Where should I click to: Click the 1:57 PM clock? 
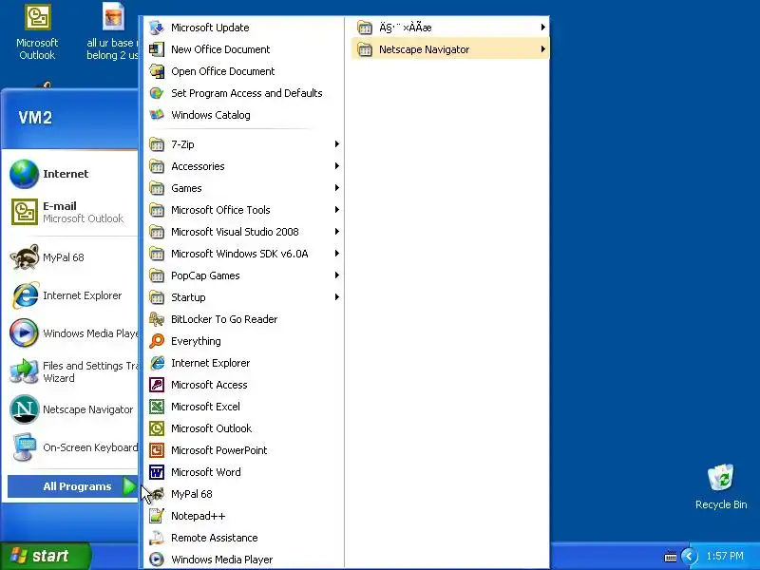point(725,556)
